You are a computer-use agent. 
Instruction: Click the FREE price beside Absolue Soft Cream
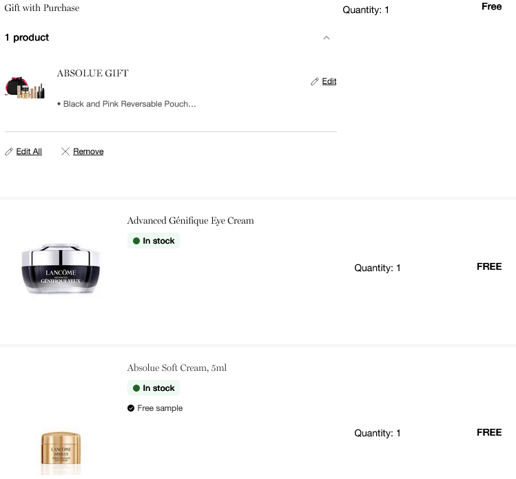click(x=489, y=432)
